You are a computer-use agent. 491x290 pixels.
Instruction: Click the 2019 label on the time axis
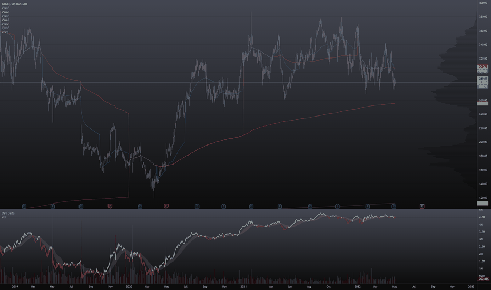[15, 286]
